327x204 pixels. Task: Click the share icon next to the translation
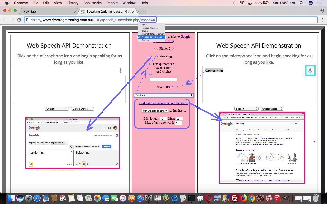[87, 164]
